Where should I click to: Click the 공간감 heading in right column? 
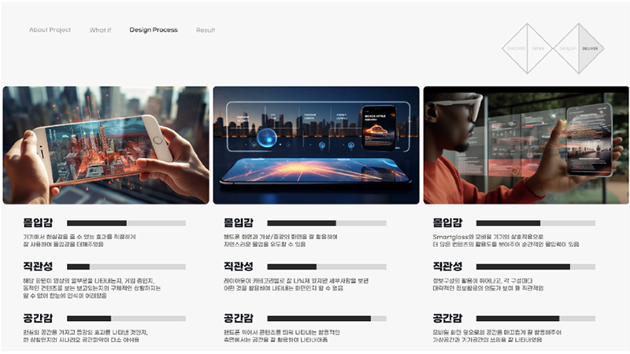coord(447,318)
